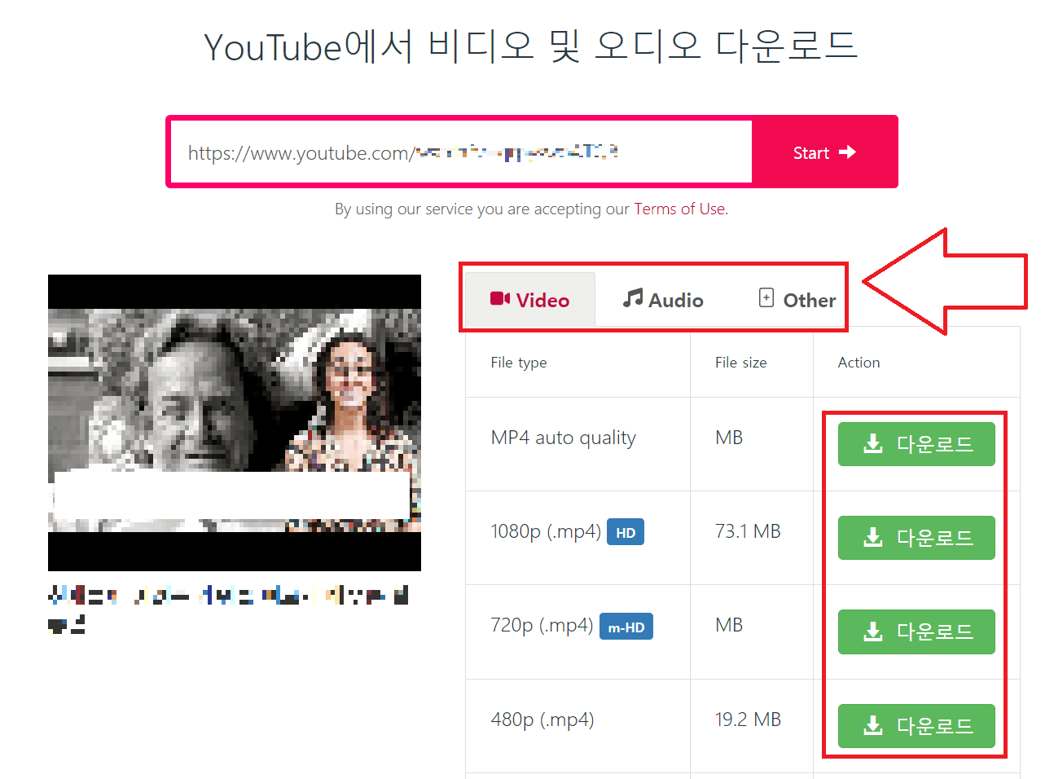Click the YouTube URL input field
The width and height of the screenshot is (1054, 779).
(459, 152)
